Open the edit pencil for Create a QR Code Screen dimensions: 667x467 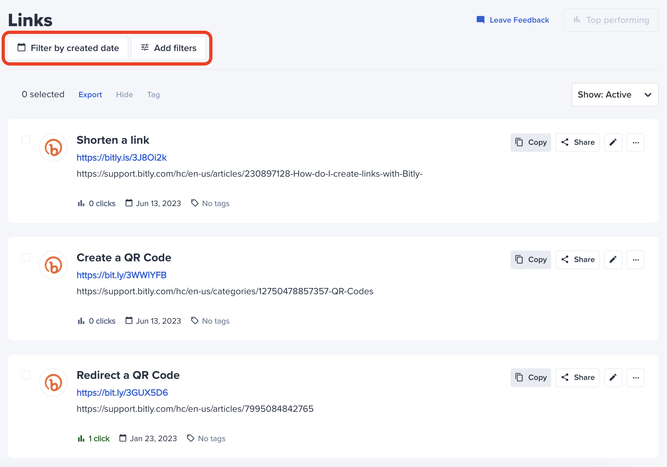pyautogui.click(x=613, y=260)
